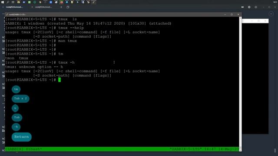Open File Explorer from the taskbar
The width and height of the screenshot is (278, 156).
tap(19, 2)
